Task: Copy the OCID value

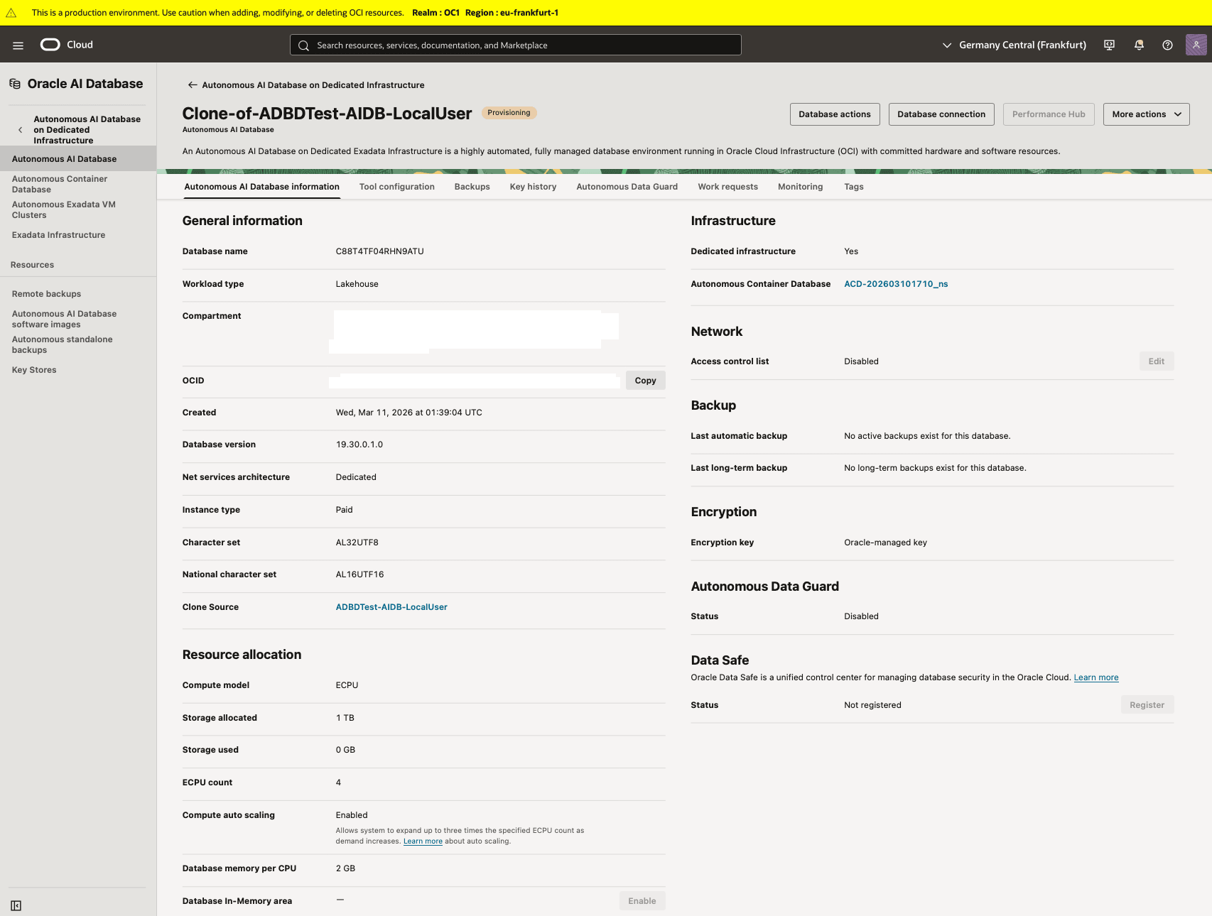Action: tap(645, 381)
